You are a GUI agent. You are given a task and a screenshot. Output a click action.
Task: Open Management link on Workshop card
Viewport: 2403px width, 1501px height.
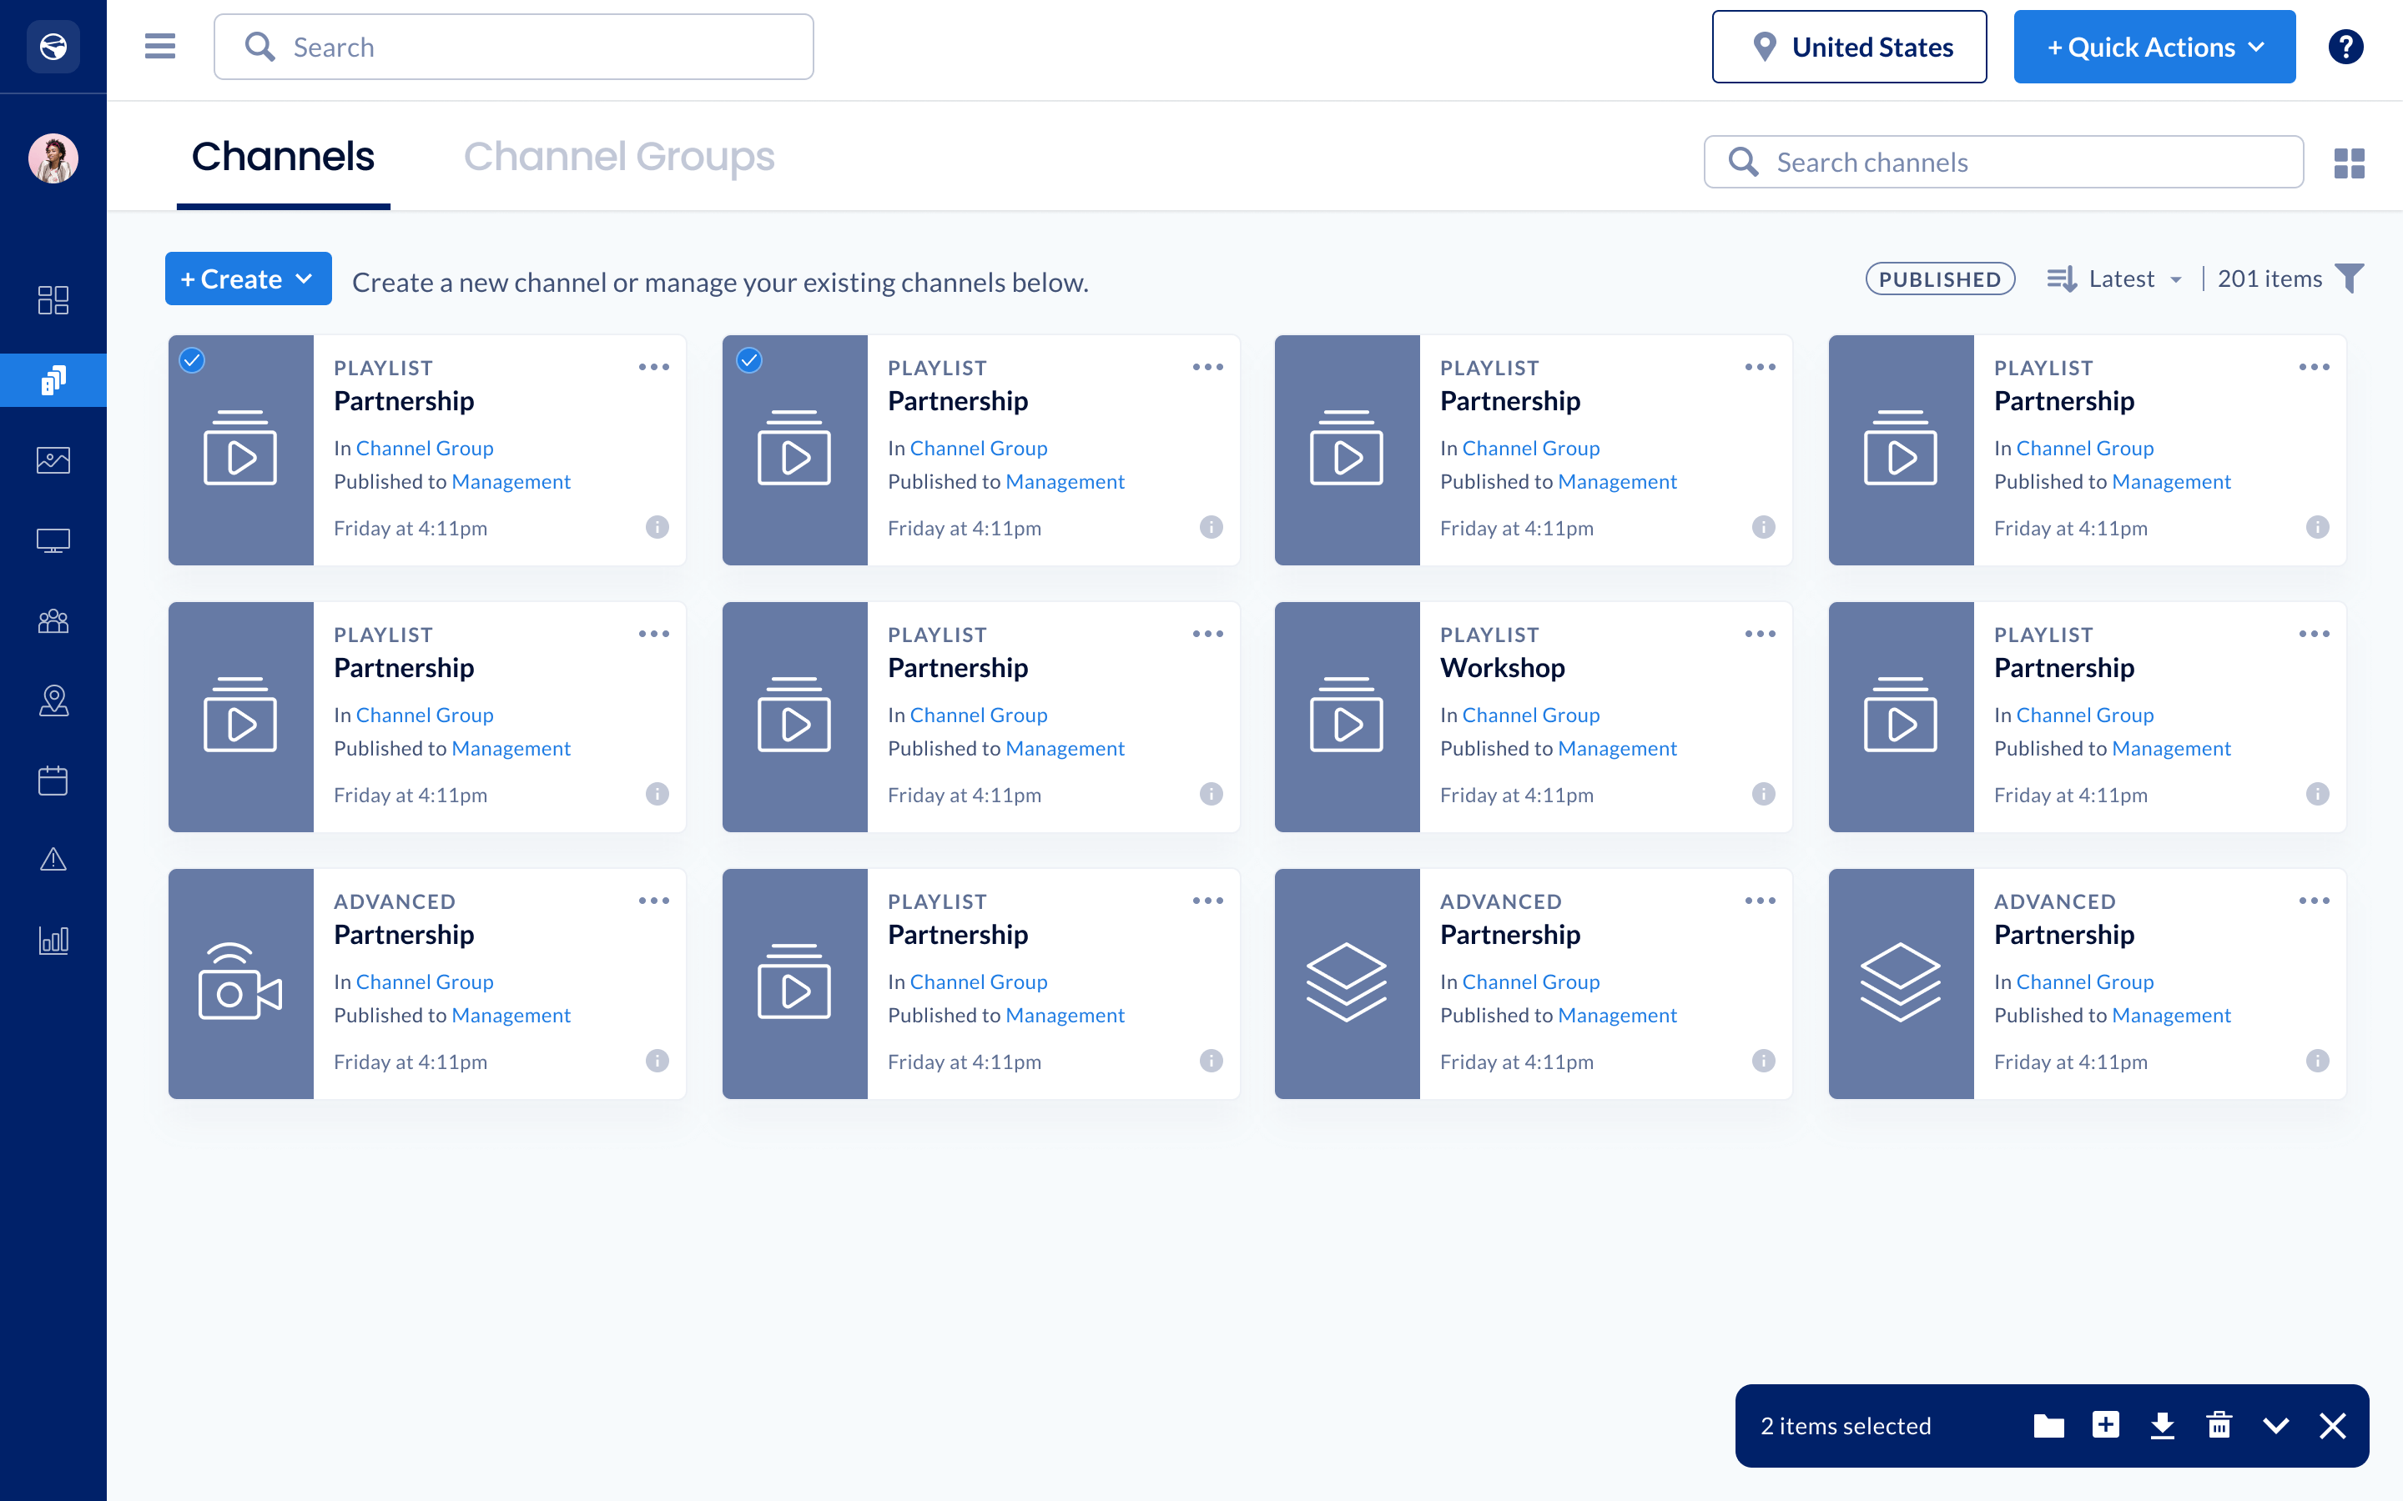(x=1616, y=749)
